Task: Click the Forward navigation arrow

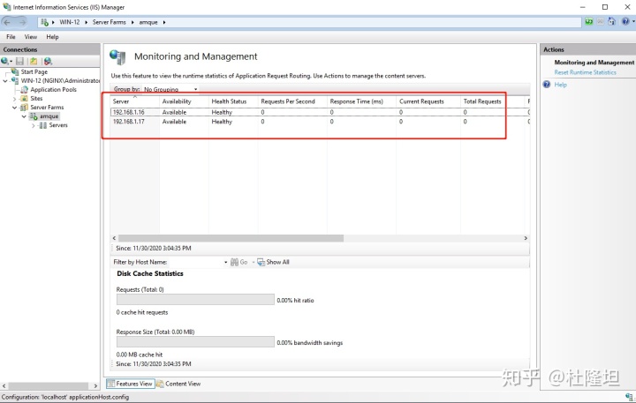Action: pos(21,22)
